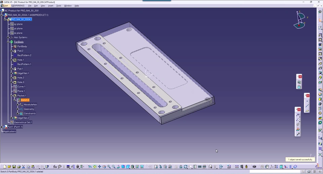Open the Tools menu
The height and width of the screenshot is (174, 323).
(59, 6)
